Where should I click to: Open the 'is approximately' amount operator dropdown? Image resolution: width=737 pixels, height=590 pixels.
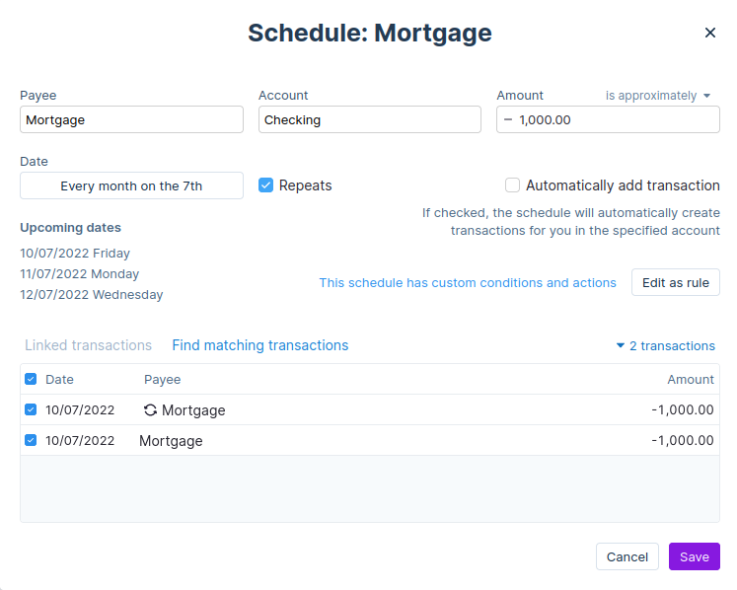coord(658,96)
